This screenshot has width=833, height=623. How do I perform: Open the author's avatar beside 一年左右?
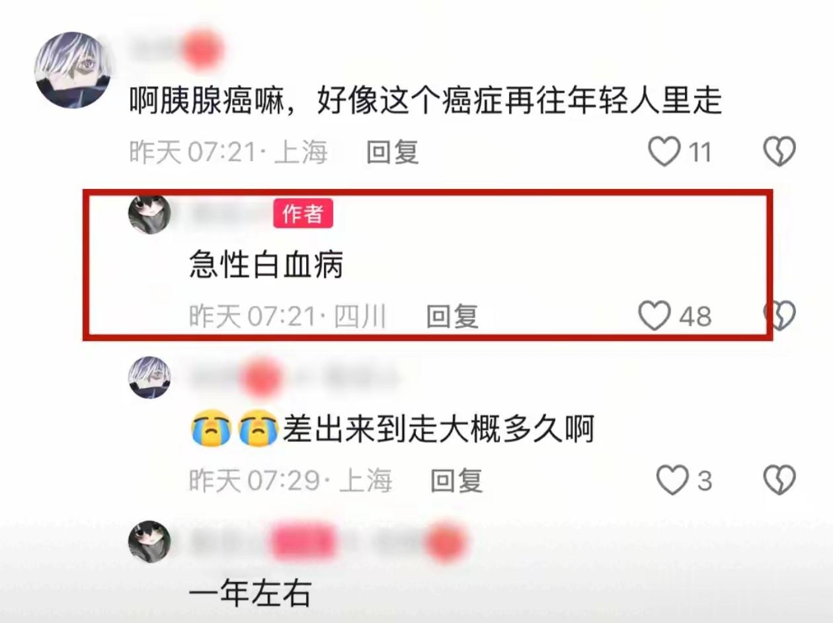click(149, 541)
